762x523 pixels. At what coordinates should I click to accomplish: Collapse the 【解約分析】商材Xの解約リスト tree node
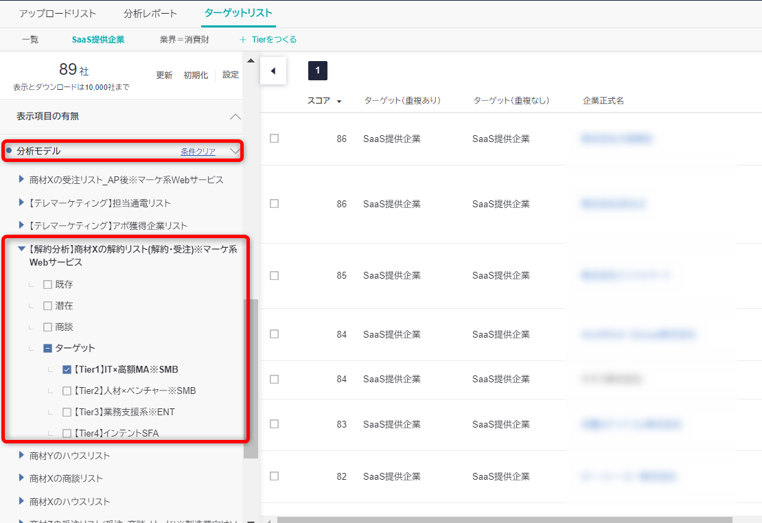pyautogui.click(x=22, y=250)
